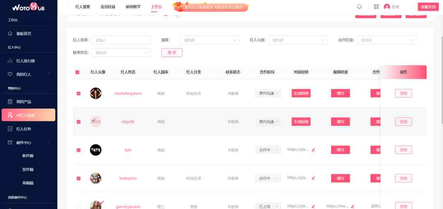Click 生成短链 button for charlottegshore
The image size is (443, 209).
coord(301,93)
